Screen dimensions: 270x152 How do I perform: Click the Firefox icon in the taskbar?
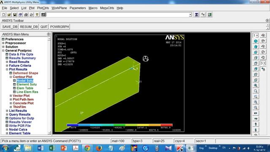(x=99, y=148)
